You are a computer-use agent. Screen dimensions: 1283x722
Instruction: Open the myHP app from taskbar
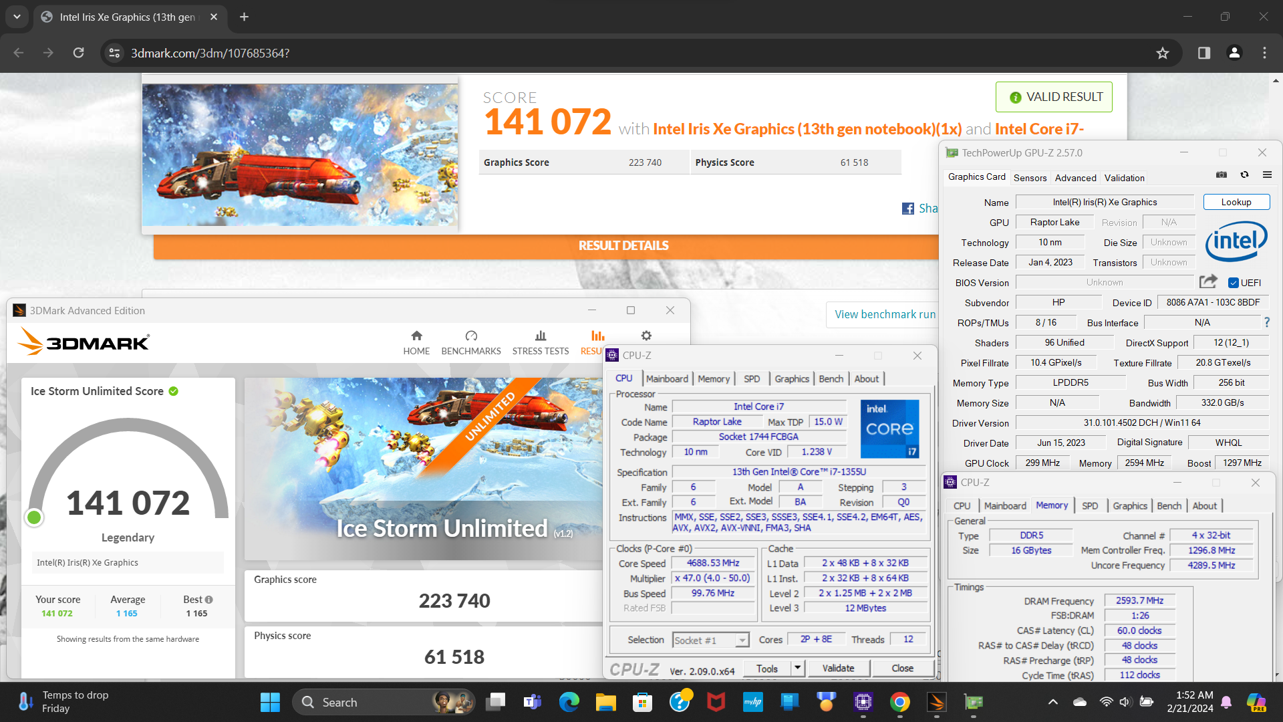tap(752, 702)
